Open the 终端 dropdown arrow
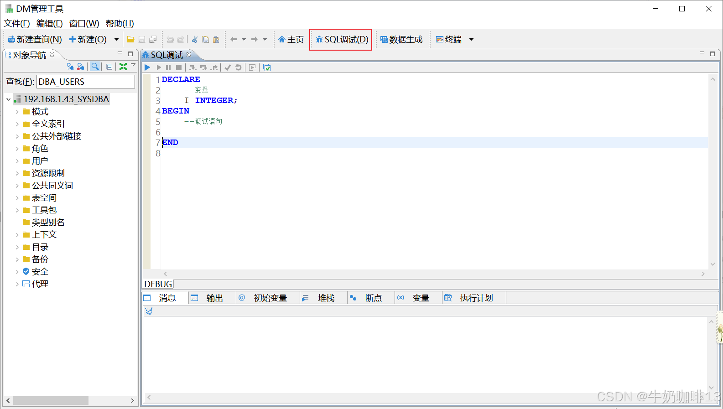Screen dimensions: 723x409 [x=471, y=40]
